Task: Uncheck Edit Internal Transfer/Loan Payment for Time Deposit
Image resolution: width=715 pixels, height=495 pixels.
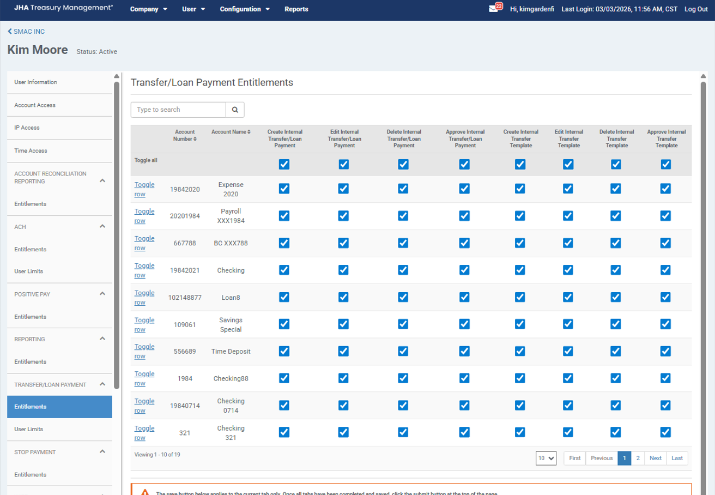Action: click(343, 352)
